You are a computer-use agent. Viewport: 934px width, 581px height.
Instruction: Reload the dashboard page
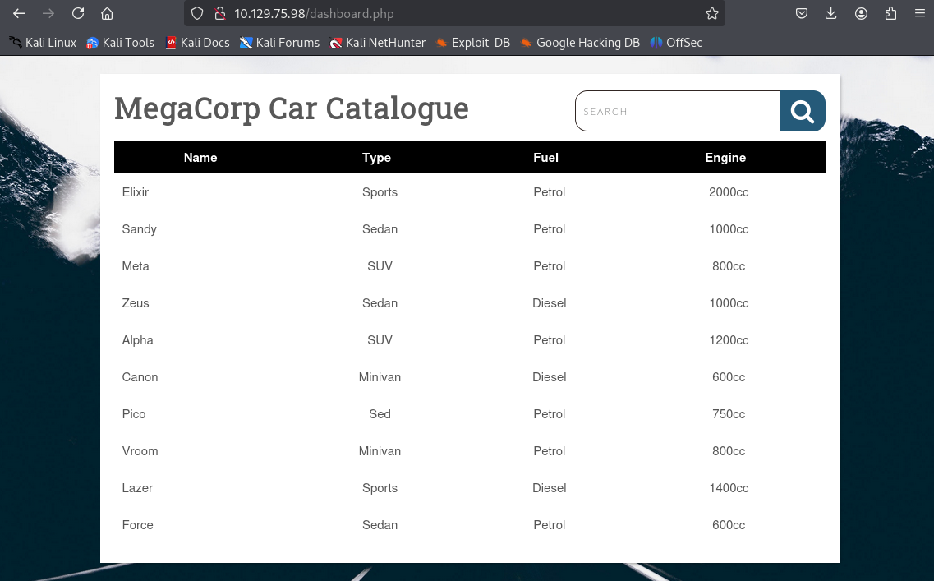coord(78,13)
